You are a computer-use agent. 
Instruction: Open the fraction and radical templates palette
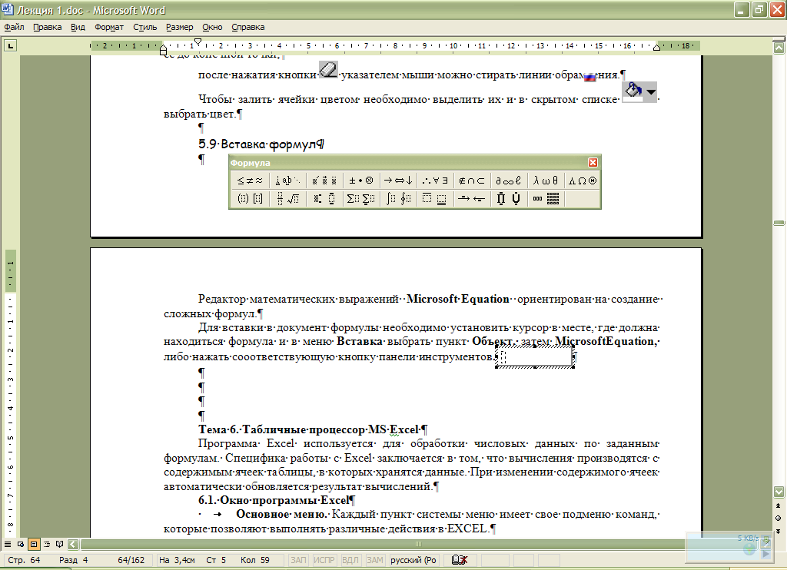(287, 199)
